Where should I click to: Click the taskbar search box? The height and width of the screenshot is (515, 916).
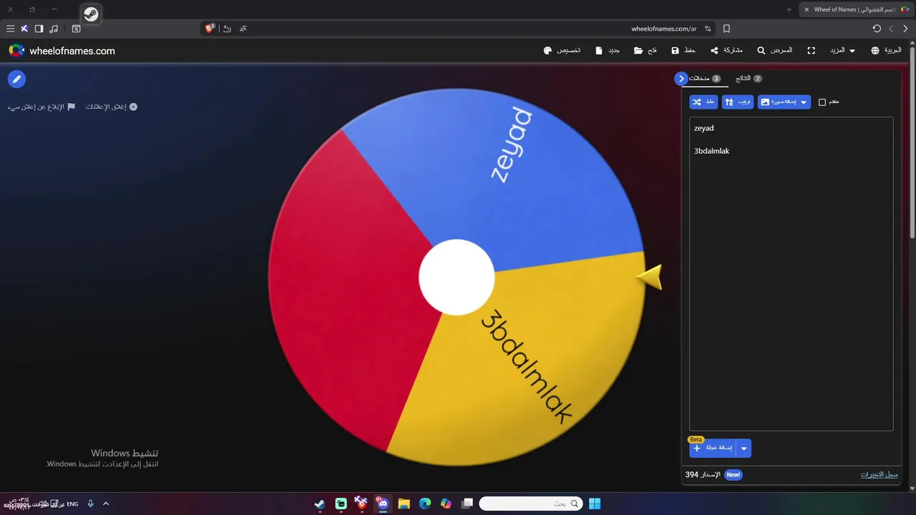tap(530, 504)
